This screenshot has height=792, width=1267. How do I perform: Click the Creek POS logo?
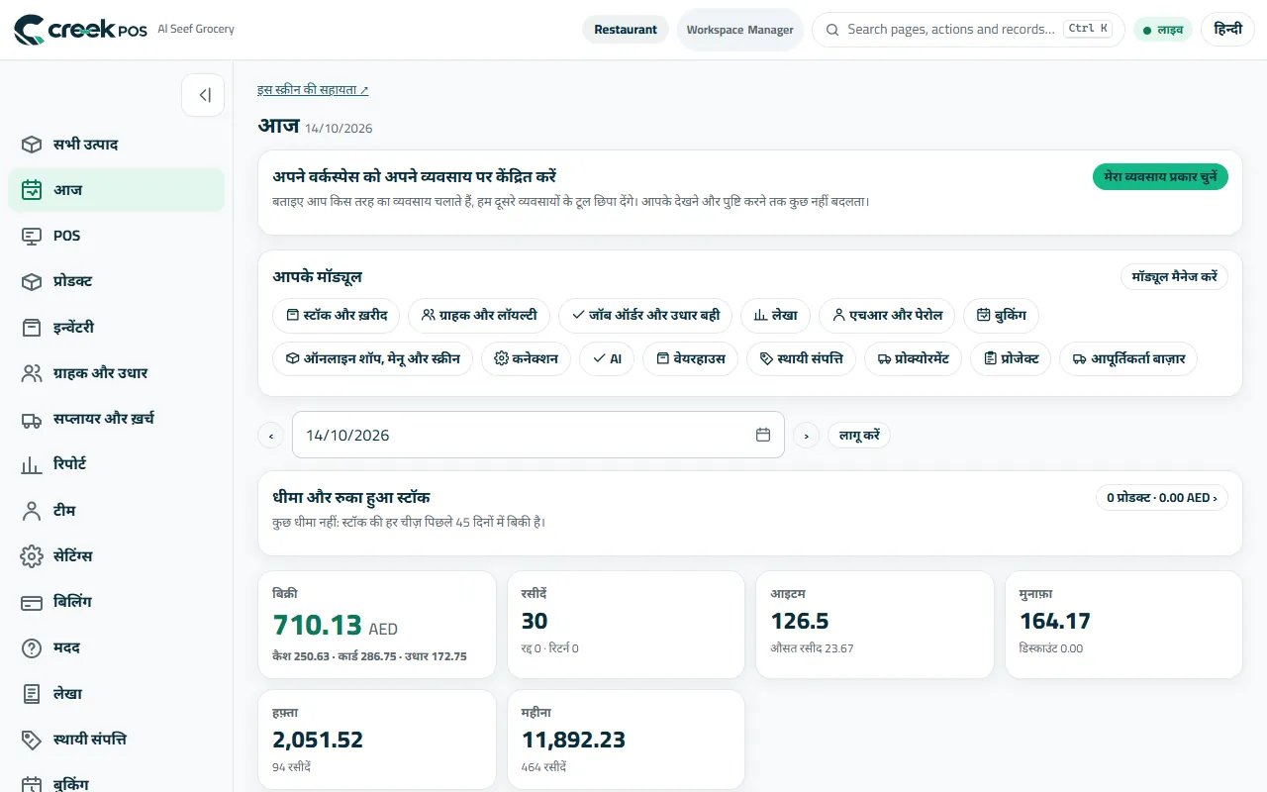point(81,30)
